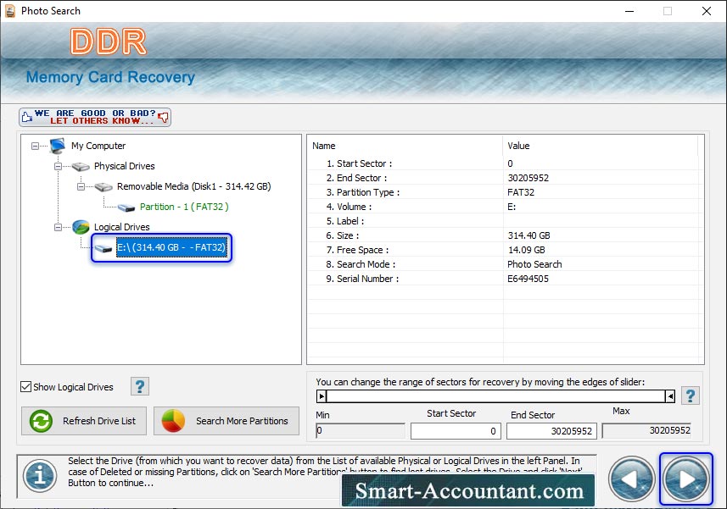Click the right handle of sector slider
Viewport: 727px width, 509px height.
click(670, 396)
